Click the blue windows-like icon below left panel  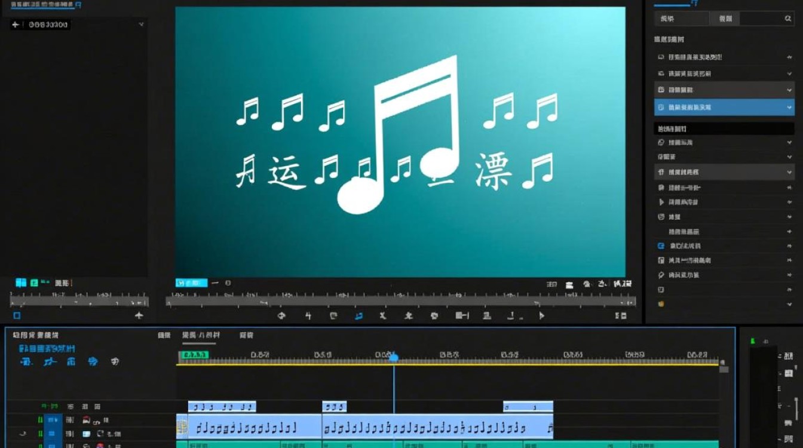coord(21,283)
